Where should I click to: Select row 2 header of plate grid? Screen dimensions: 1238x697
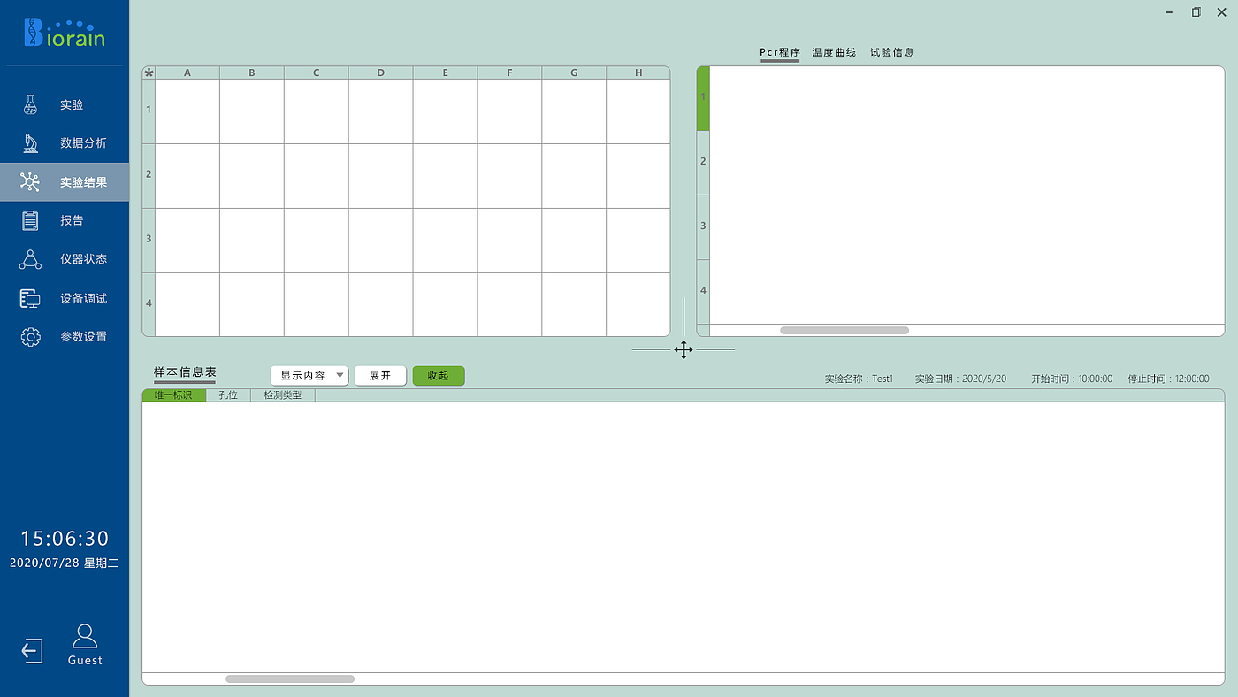pyautogui.click(x=149, y=175)
